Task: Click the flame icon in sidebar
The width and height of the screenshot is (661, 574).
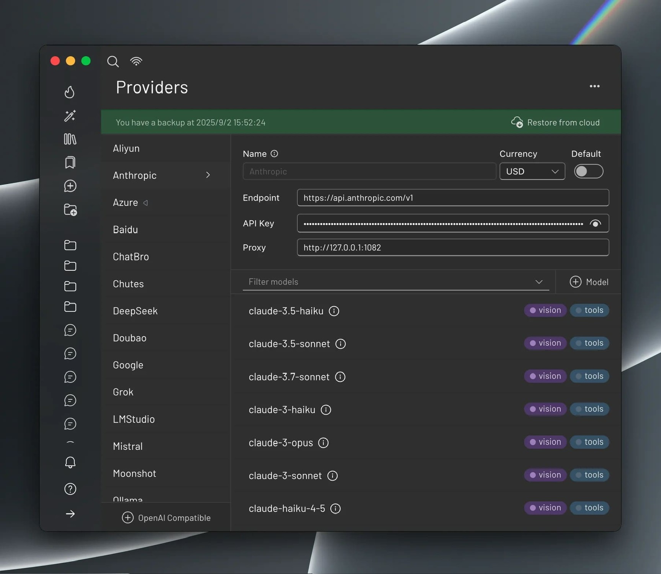Action: tap(70, 92)
